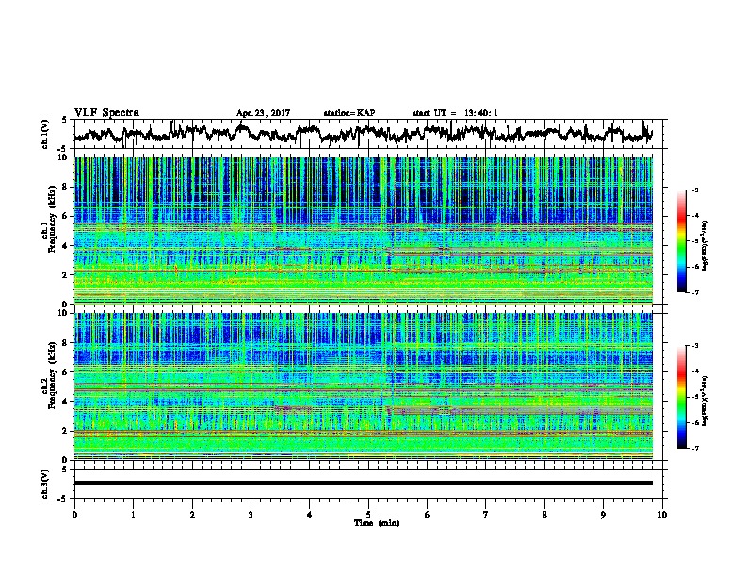Click the "0" tick on the time axis
The image size is (746, 577).
point(74,515)
